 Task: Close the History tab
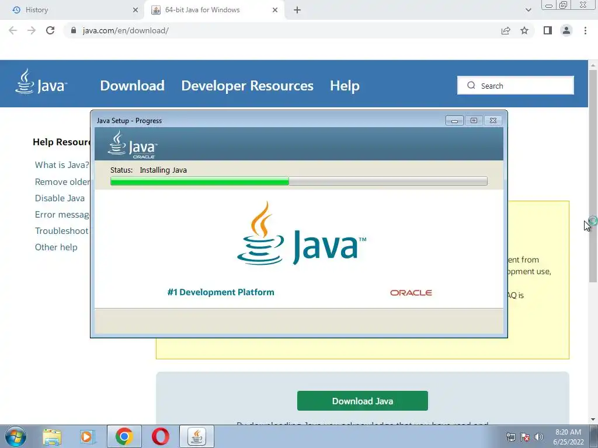[135, 10]
